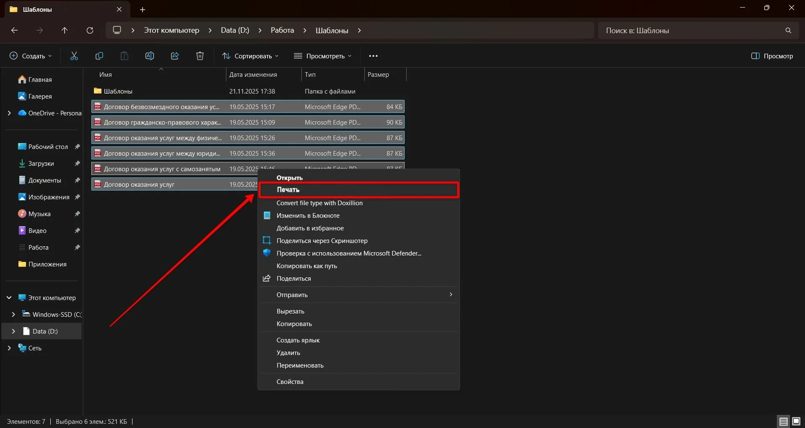Switch to details list view in status bar
This screenshot has height=428, width=805.
(x=783, y=421)
